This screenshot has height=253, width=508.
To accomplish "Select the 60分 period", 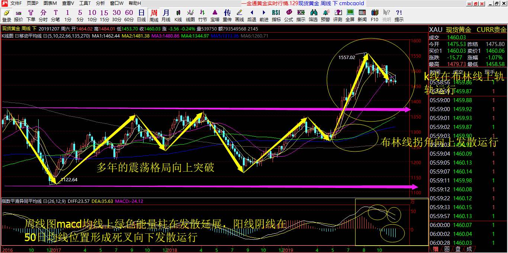I will pos(129,16).
